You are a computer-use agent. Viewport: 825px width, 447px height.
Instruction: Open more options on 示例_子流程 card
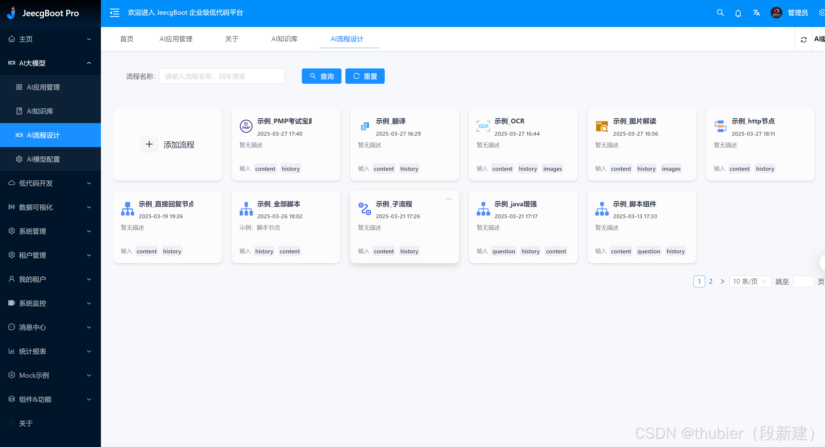click(448, 199)
